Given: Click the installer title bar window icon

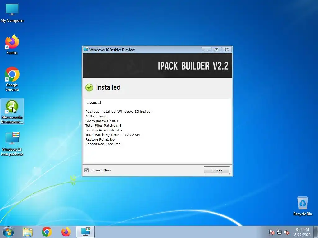Looking at the screenshot, I should [x=86, y=50].
